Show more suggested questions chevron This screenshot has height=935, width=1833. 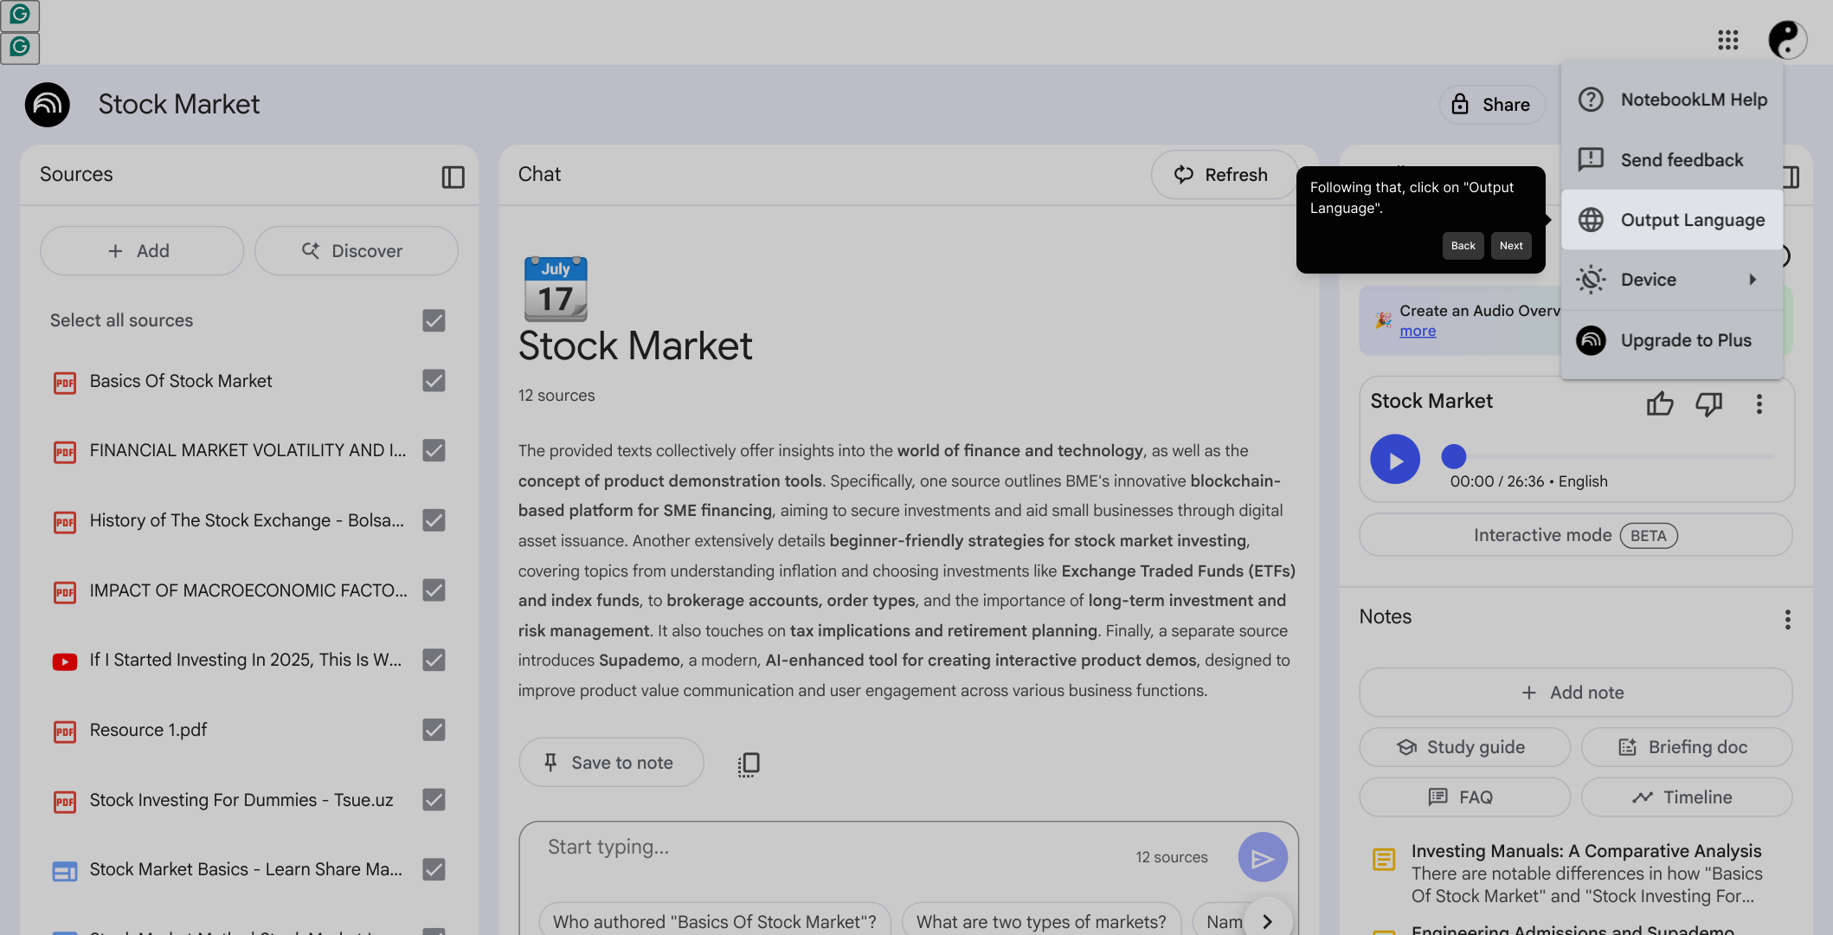1268,921
